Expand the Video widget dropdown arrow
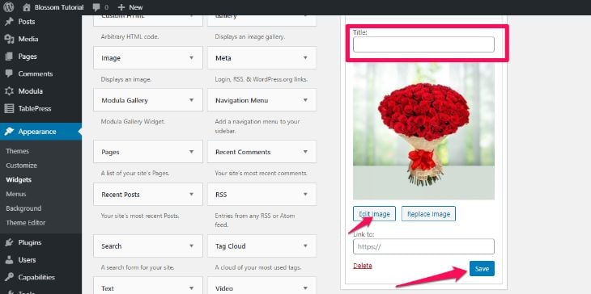The width and height of the screenshot is (591, 294). tap(305, 288)
